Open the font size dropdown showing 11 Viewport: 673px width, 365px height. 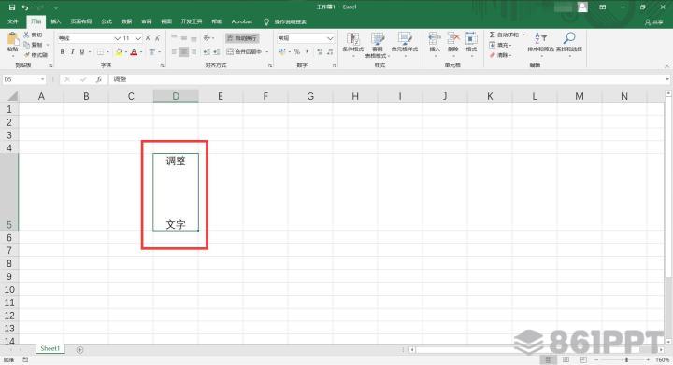[137, 38]
